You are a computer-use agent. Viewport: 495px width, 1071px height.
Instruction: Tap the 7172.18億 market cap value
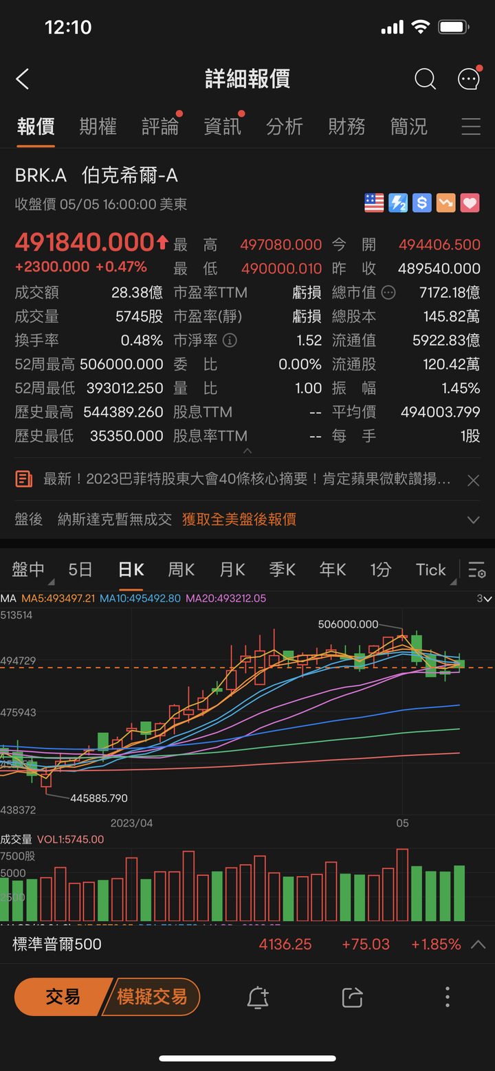(450, 293)
